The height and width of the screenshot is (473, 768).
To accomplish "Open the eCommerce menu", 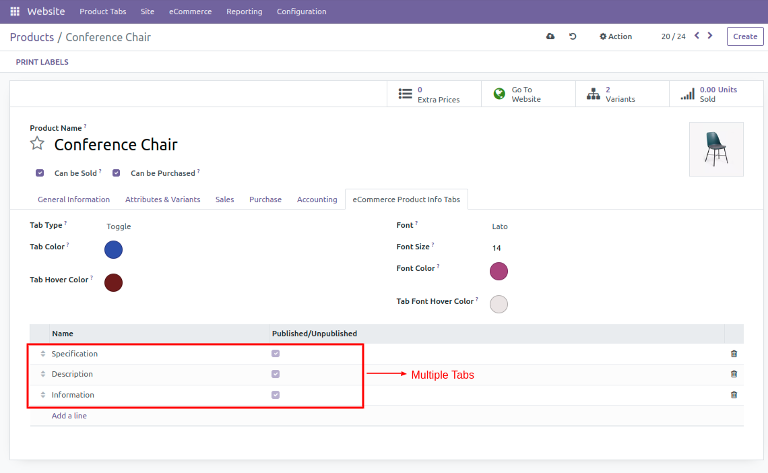I will pos(191,11).
